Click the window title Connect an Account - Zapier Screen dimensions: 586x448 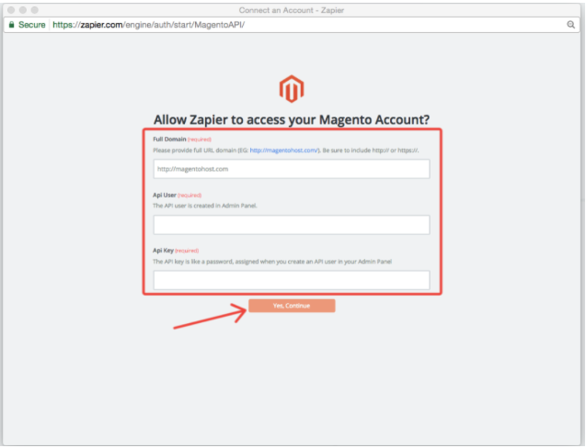(292, 10)
